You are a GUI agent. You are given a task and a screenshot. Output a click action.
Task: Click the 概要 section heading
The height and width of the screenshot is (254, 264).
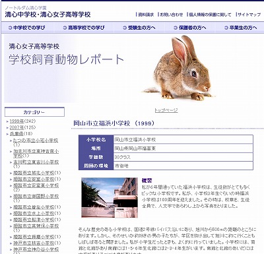[x=147, y=181]
